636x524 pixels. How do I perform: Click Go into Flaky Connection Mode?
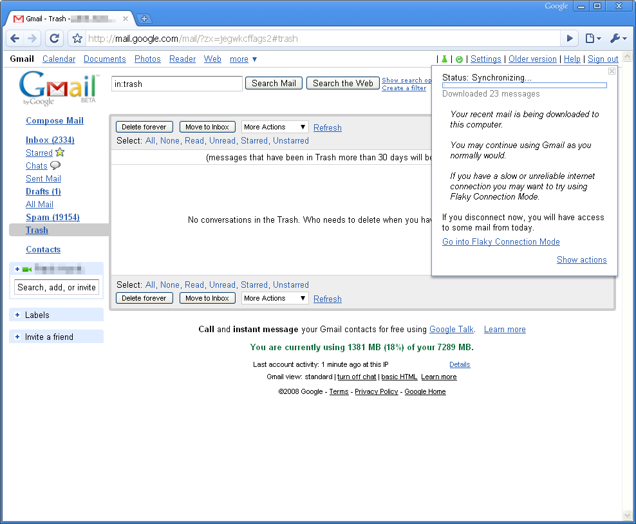pos(501,241)
